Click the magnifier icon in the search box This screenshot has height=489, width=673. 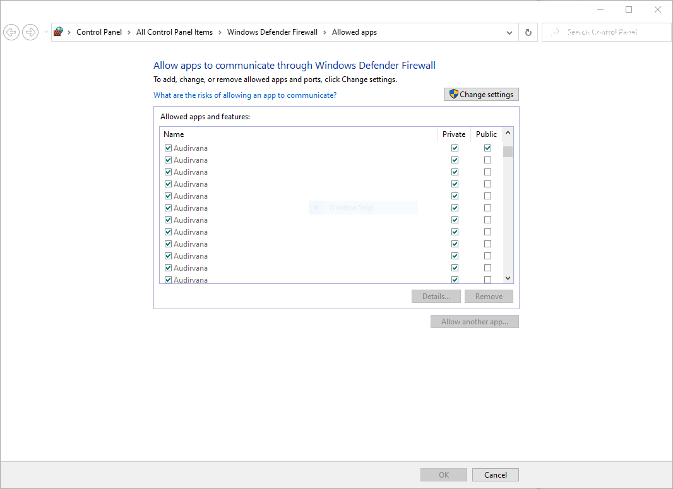[x=556, y=32]
